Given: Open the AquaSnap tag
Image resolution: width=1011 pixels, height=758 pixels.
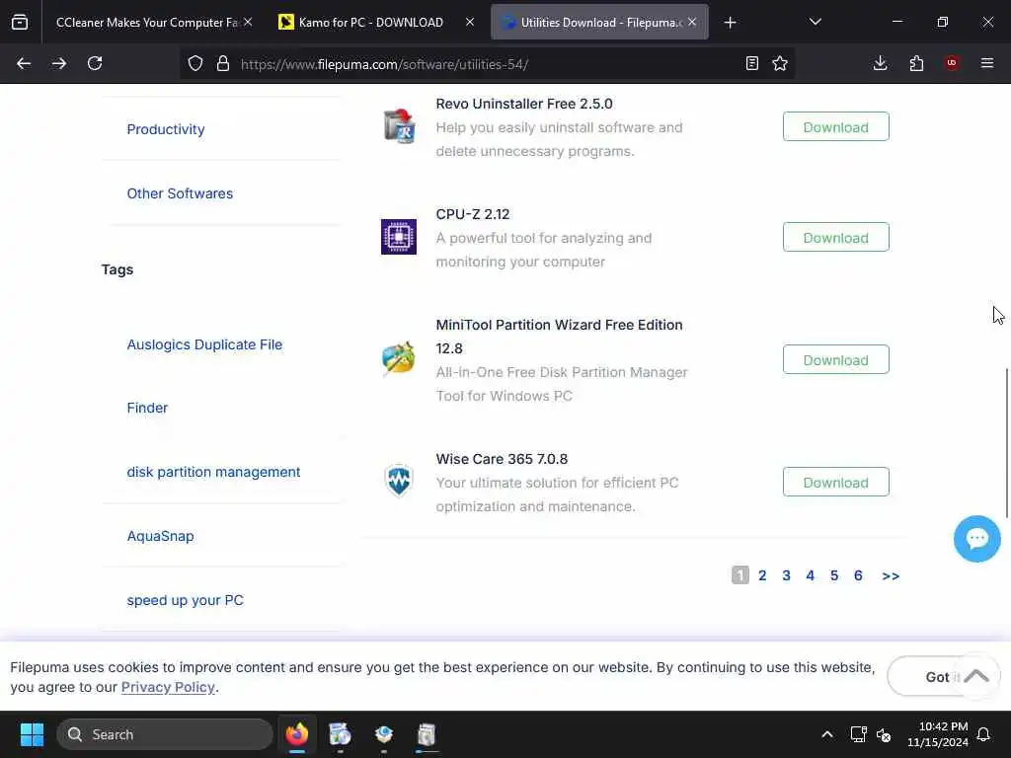Looking at the screenshot, I should tap(161, 536).
